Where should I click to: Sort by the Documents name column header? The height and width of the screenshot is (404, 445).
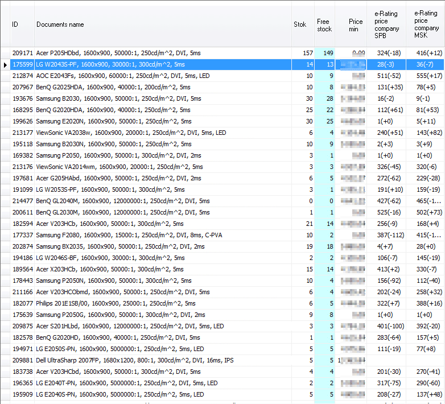[163, 24]
